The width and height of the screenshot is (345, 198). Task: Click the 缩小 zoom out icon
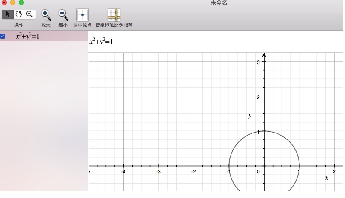pos(63,15)
